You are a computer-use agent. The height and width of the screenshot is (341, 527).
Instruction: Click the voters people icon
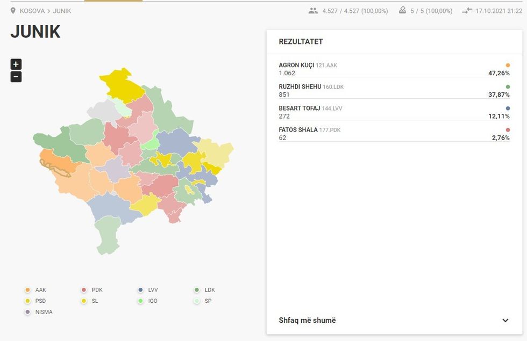313,11
